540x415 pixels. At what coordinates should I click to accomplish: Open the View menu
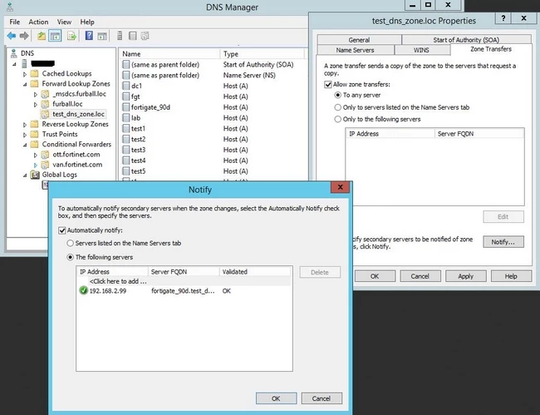(x=64, y=22)
